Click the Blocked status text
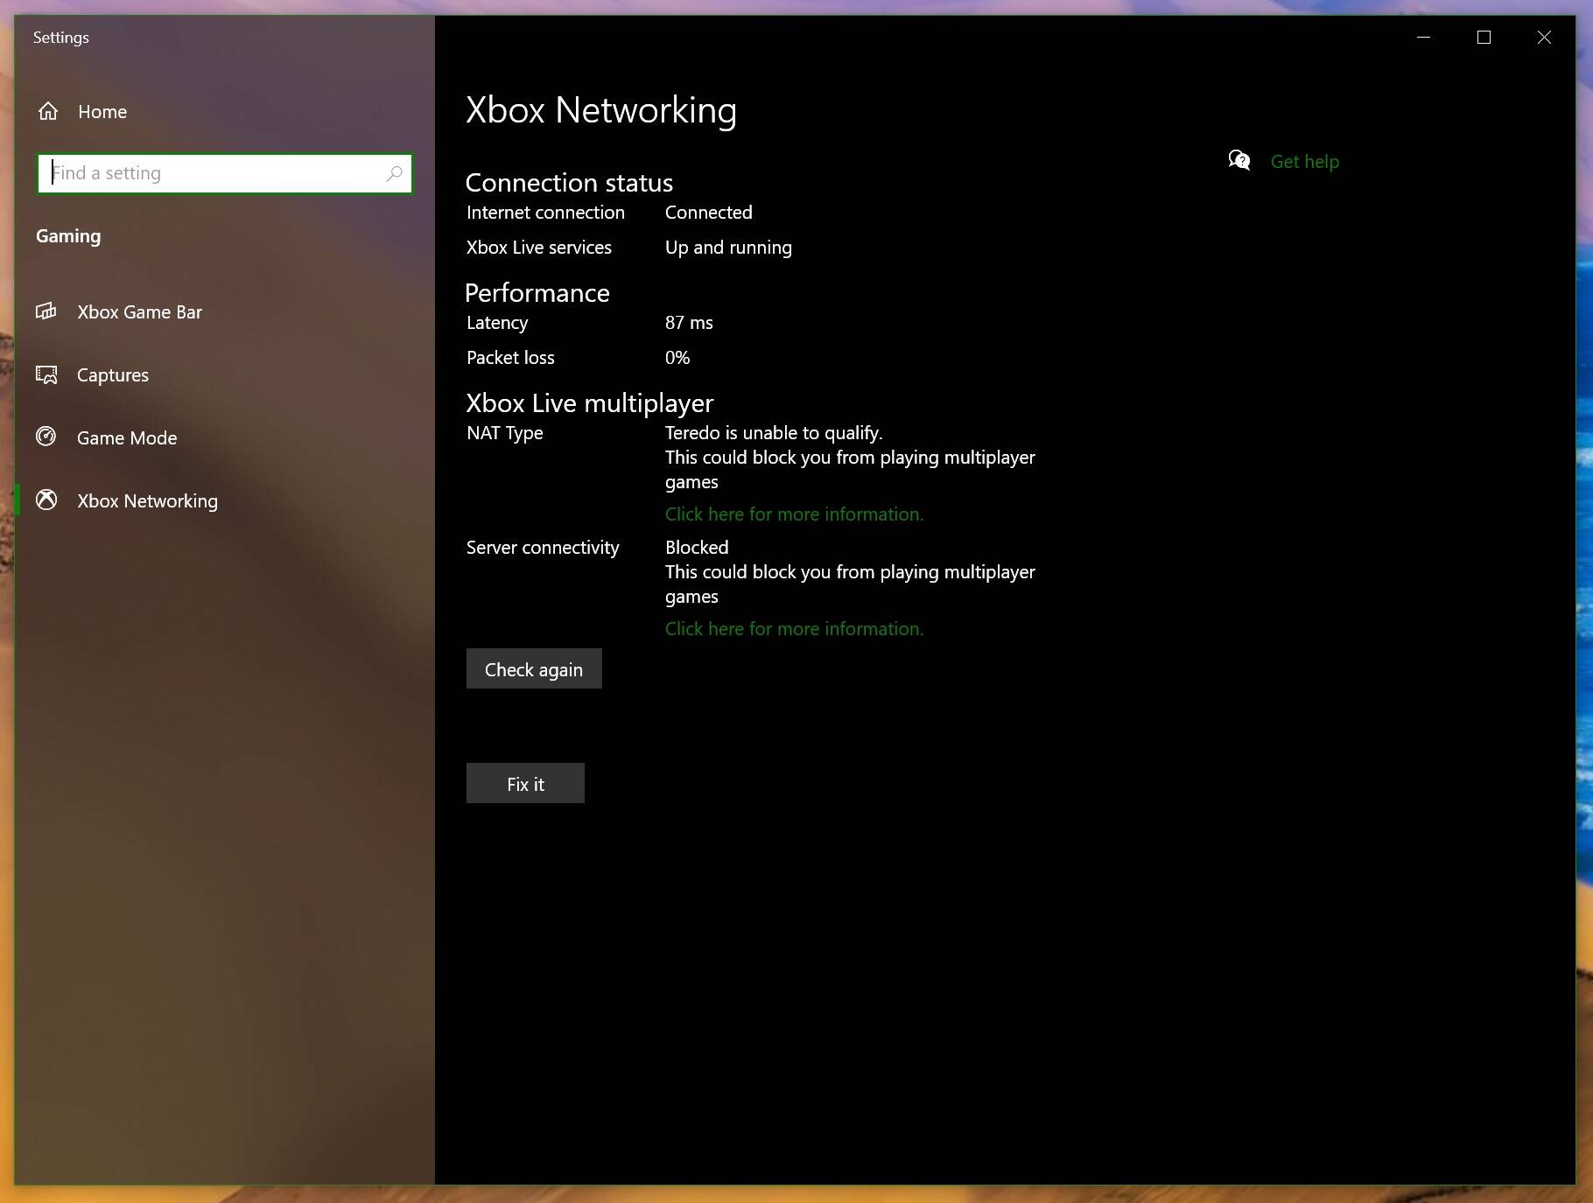 [x=697, y=548]
